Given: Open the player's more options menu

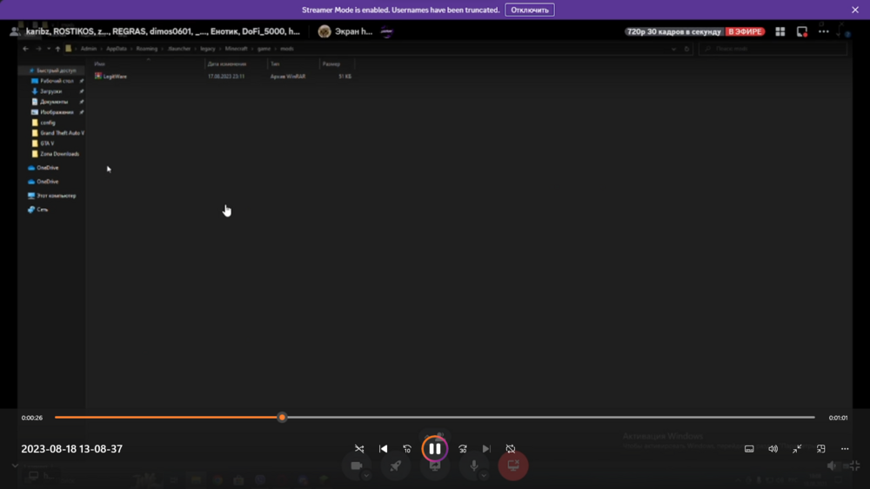Looking at the screenshot, I should [x=845, y=448].
